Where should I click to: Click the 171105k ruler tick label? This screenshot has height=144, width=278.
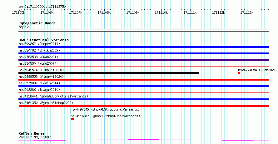tap(18, 12)
